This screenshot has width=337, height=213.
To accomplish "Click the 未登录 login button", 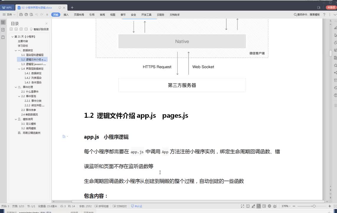I will tap(331, 7).
